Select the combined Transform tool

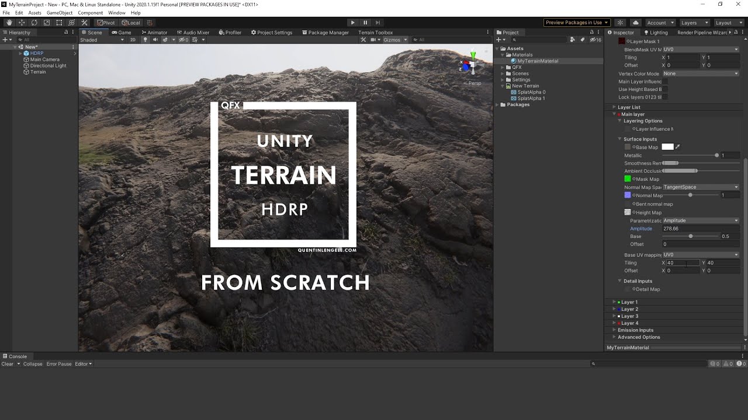[x=72, y=23]
